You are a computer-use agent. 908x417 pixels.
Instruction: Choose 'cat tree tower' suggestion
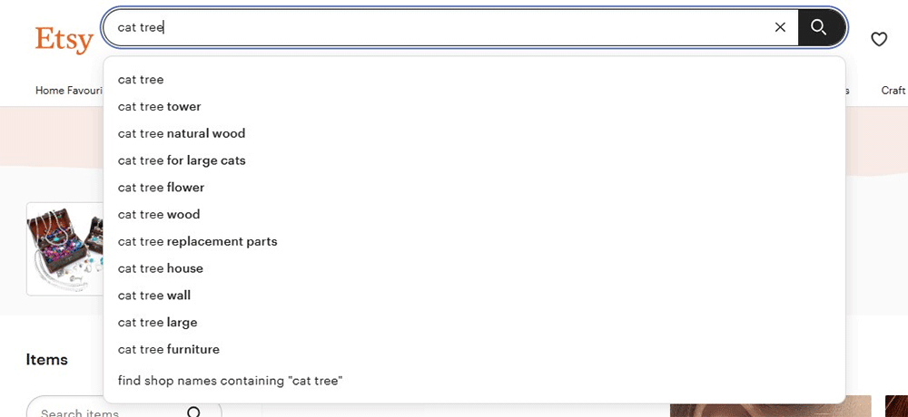[x=160, y=107]
